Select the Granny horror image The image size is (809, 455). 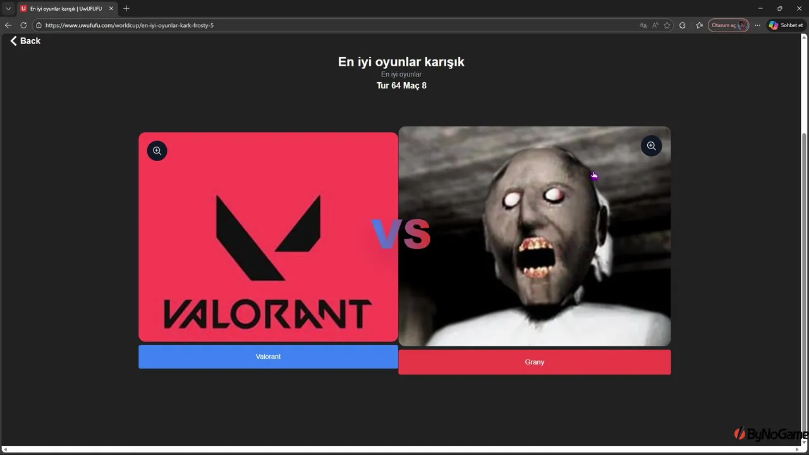(534, 236)
